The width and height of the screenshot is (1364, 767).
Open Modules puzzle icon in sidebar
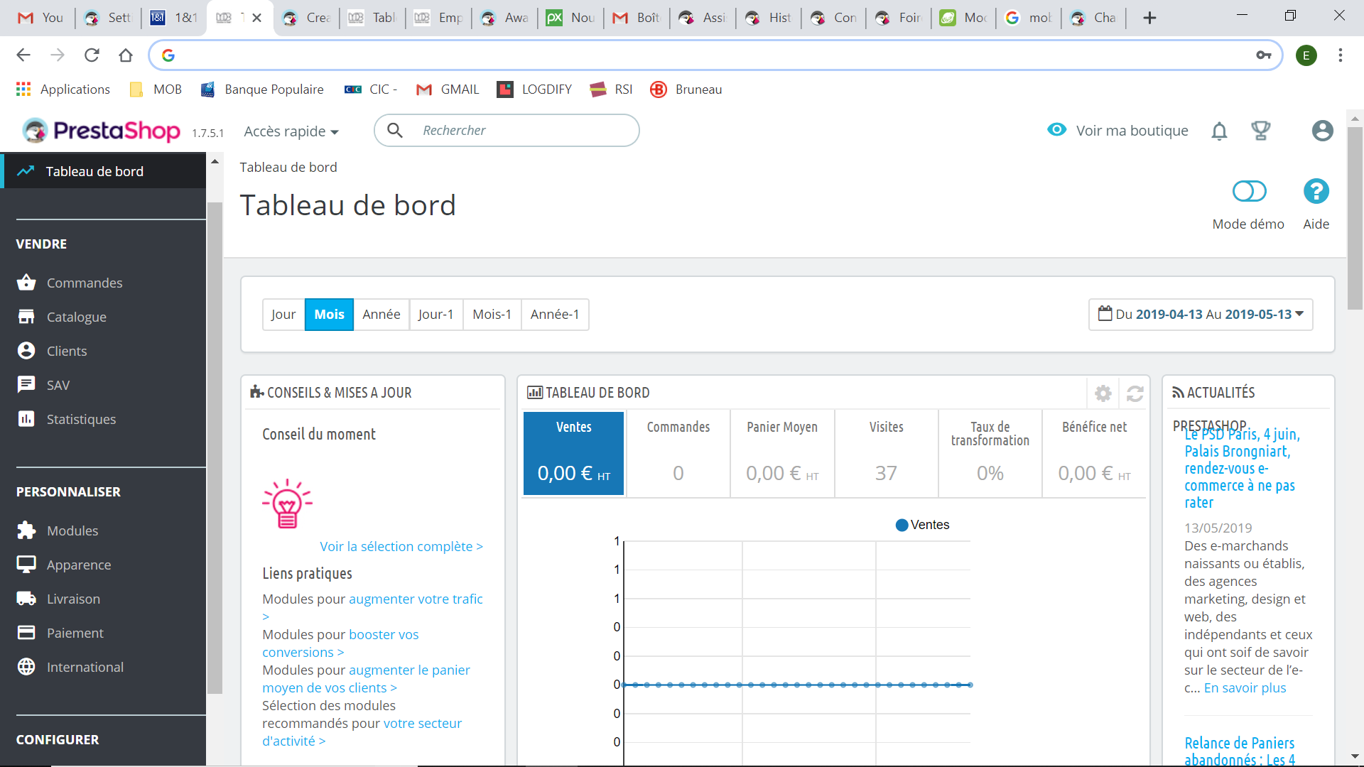[x=26, y=531]
